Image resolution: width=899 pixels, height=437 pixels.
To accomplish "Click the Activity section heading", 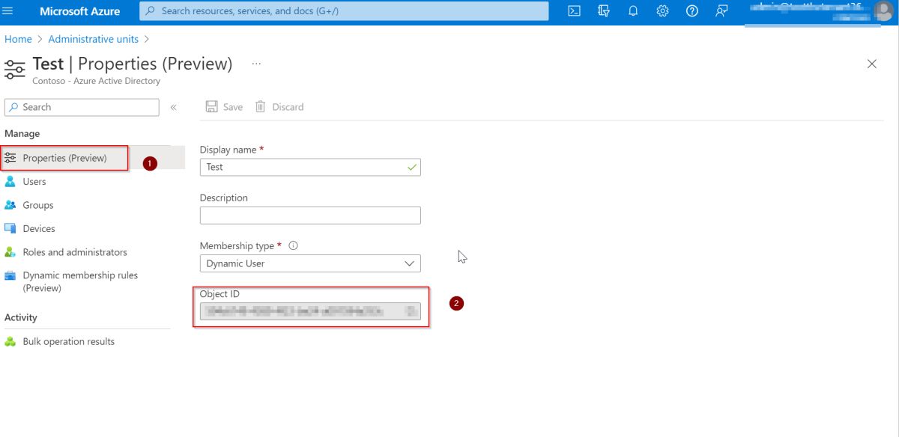I will click(21, 317).
